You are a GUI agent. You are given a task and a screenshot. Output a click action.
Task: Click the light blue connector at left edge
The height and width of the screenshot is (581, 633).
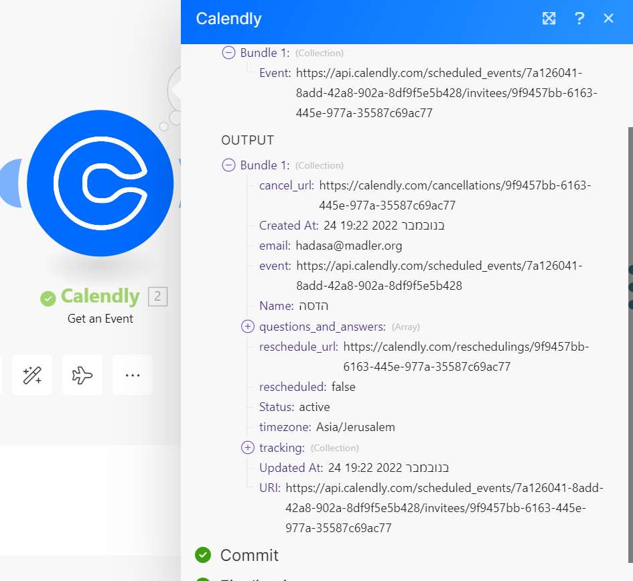click(x=11, y=183)
